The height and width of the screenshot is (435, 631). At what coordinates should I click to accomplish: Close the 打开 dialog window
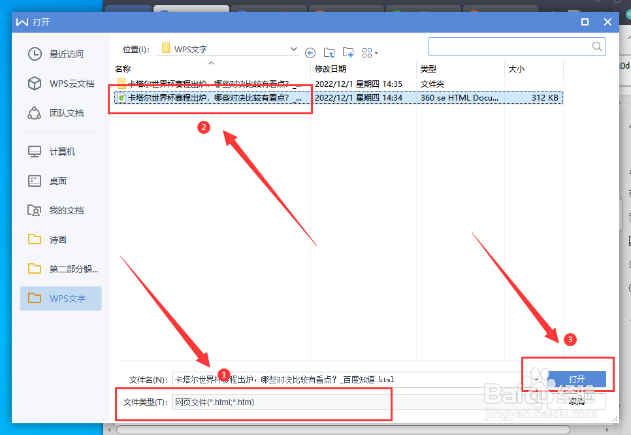click(x=607, y=22)
